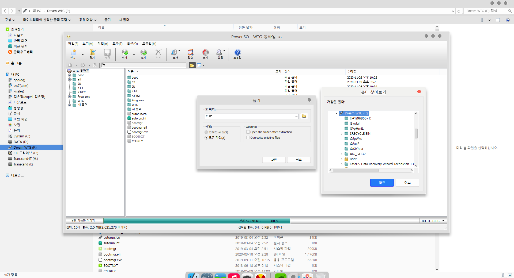Open the 옵션(O) menu
Viewport: 514px width, 278px height.
click(x=132, y=44)
